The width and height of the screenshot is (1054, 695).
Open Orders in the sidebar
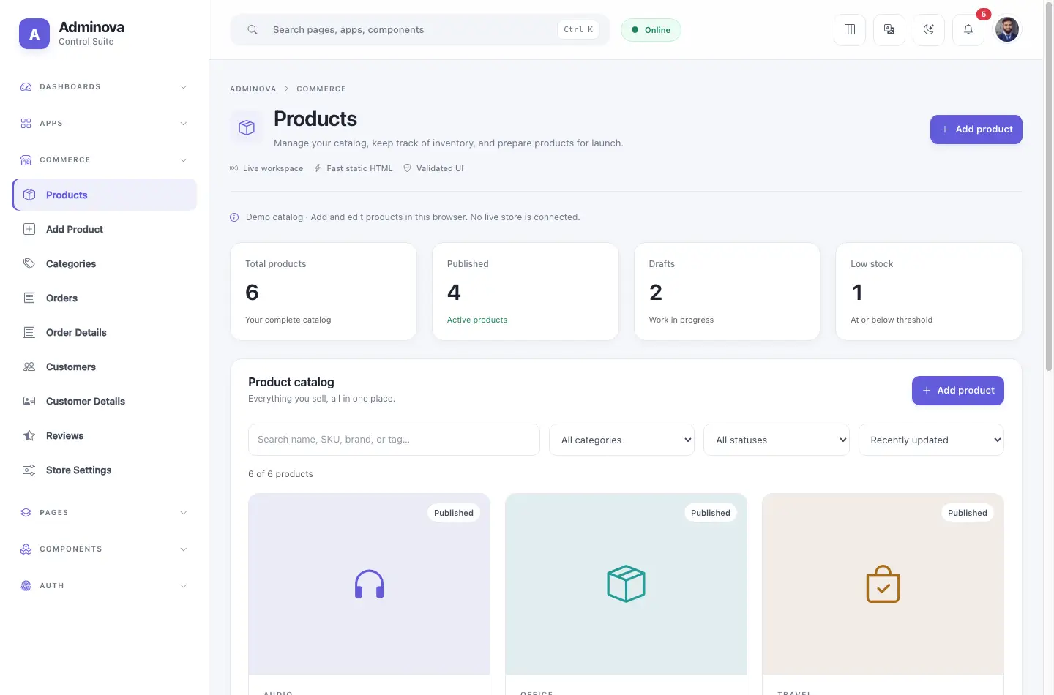(x=105, y=298)
